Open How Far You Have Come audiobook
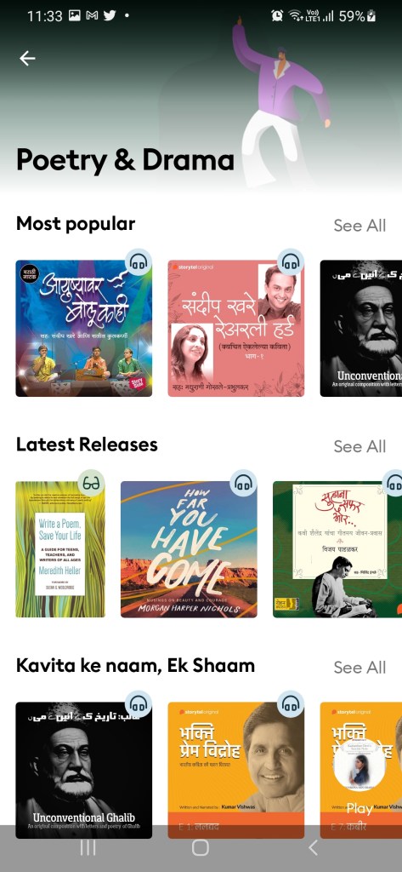 point(189,549)
